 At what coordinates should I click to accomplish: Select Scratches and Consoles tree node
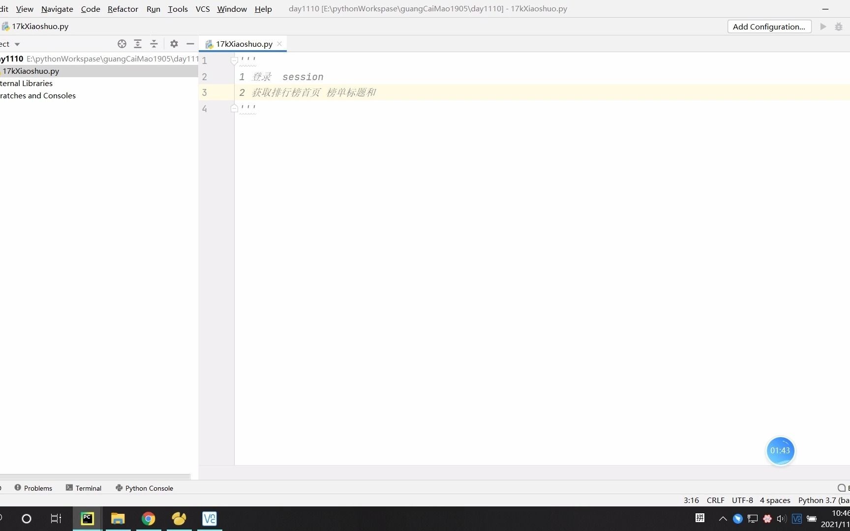coord(38,95)
